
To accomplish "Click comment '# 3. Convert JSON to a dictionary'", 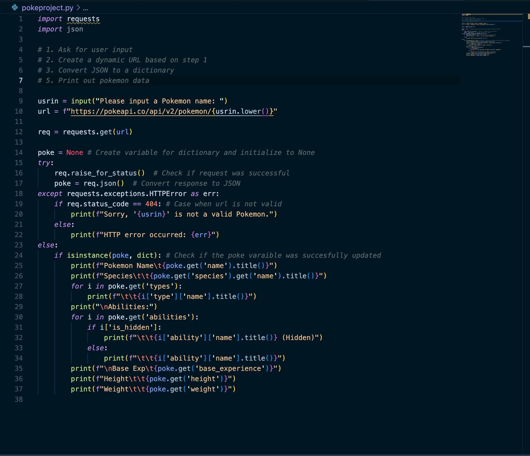I will pos(106,70).
